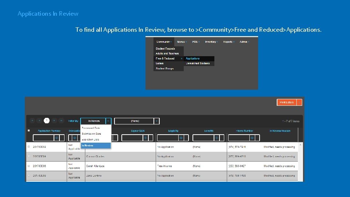Select Letters in the Community menu
This screenshot has height=197, width=350.
(168, 63)
